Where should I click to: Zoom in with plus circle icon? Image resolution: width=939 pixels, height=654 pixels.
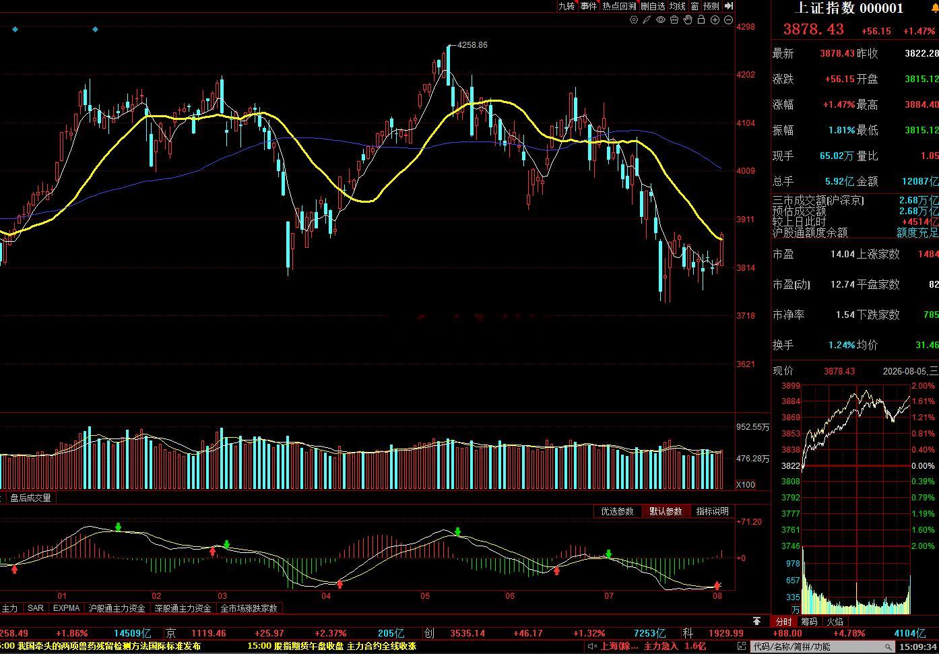point(715,20)
